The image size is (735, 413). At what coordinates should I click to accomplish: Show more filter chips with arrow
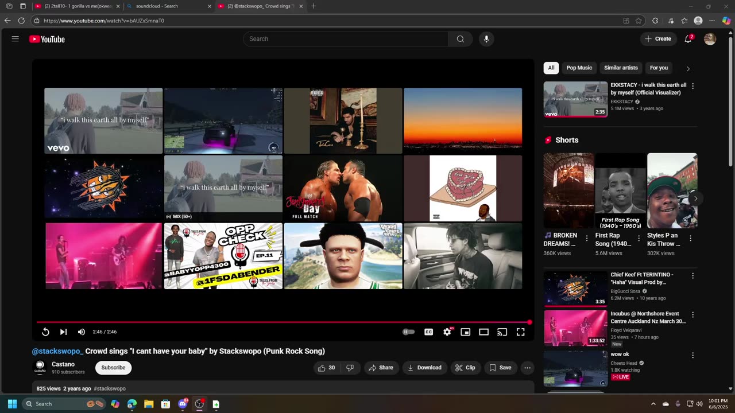[688, 68]
